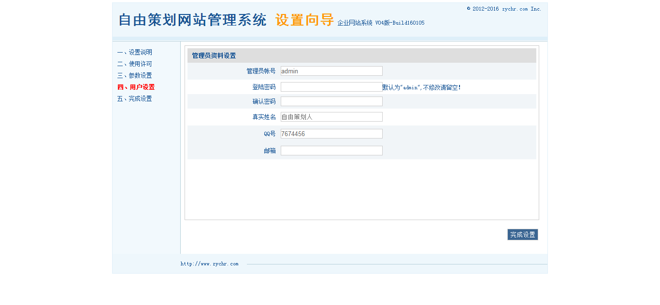The width and height of the screenshot is (660, 305).
Task: Focus the 邮箱 email field
Action: point(331,151)
